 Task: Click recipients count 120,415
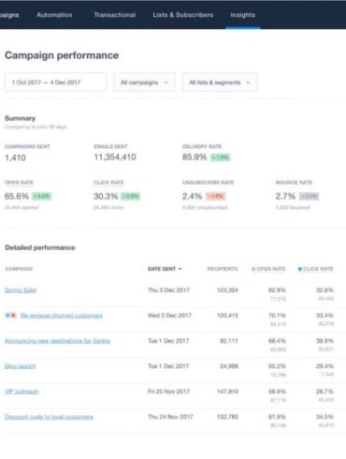point(227,316)
